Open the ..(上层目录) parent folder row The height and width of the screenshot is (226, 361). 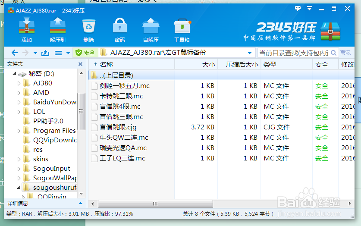221,75
